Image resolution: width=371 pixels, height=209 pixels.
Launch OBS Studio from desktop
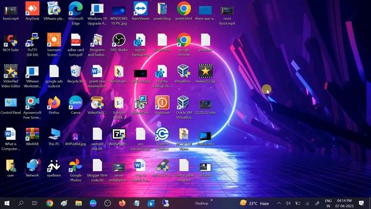(119, 42)
